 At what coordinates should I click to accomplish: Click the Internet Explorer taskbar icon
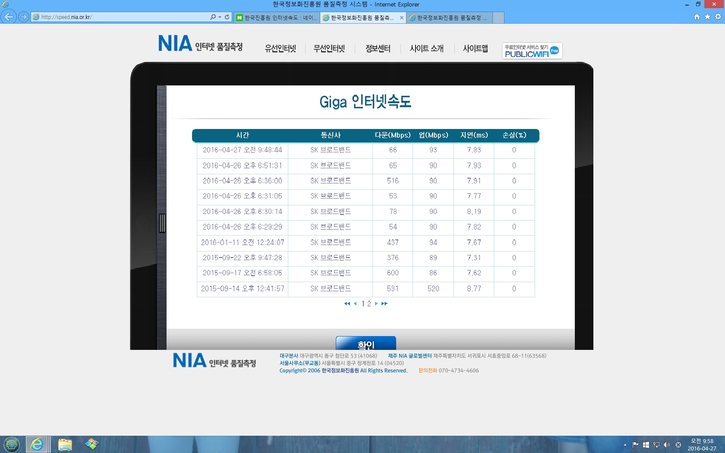point(38,444)
